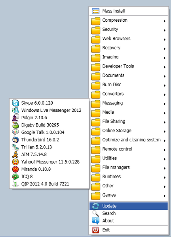Viewport: 171px width, 237px height.
Task: Click the Thunderbird icon
Action: click(15, 140)
